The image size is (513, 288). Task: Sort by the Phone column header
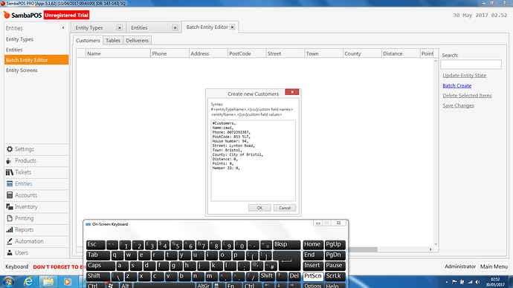pyautogui.click(x=170, y=53)
